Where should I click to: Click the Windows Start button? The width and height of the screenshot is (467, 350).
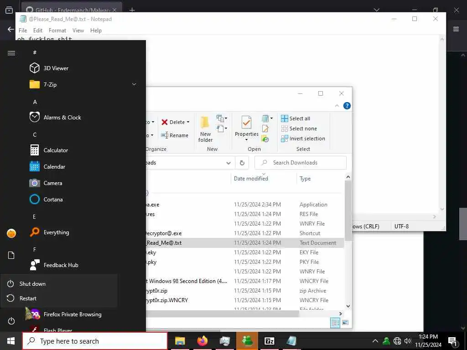tap(11, 341)
